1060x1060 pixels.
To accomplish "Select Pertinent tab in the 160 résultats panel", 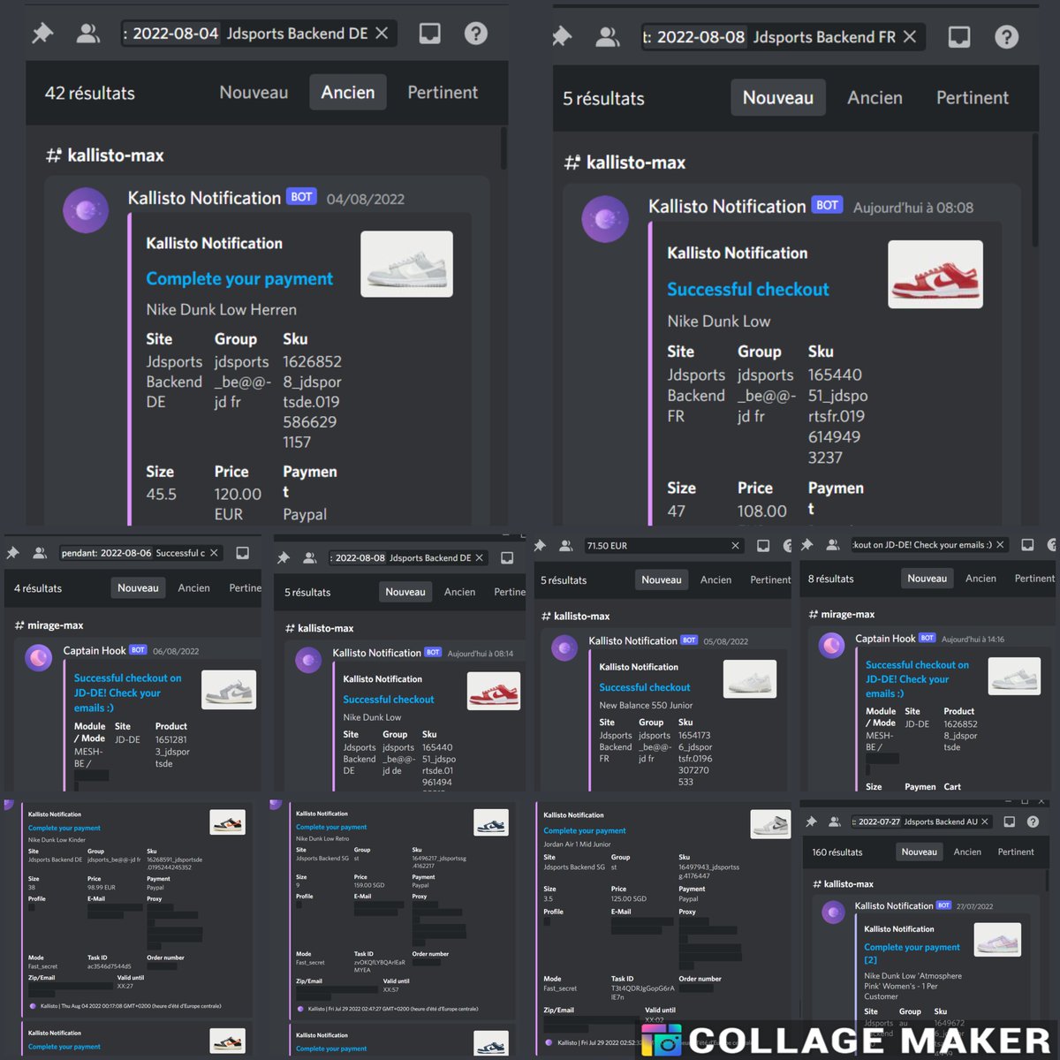I will (x=1016, y=852).
